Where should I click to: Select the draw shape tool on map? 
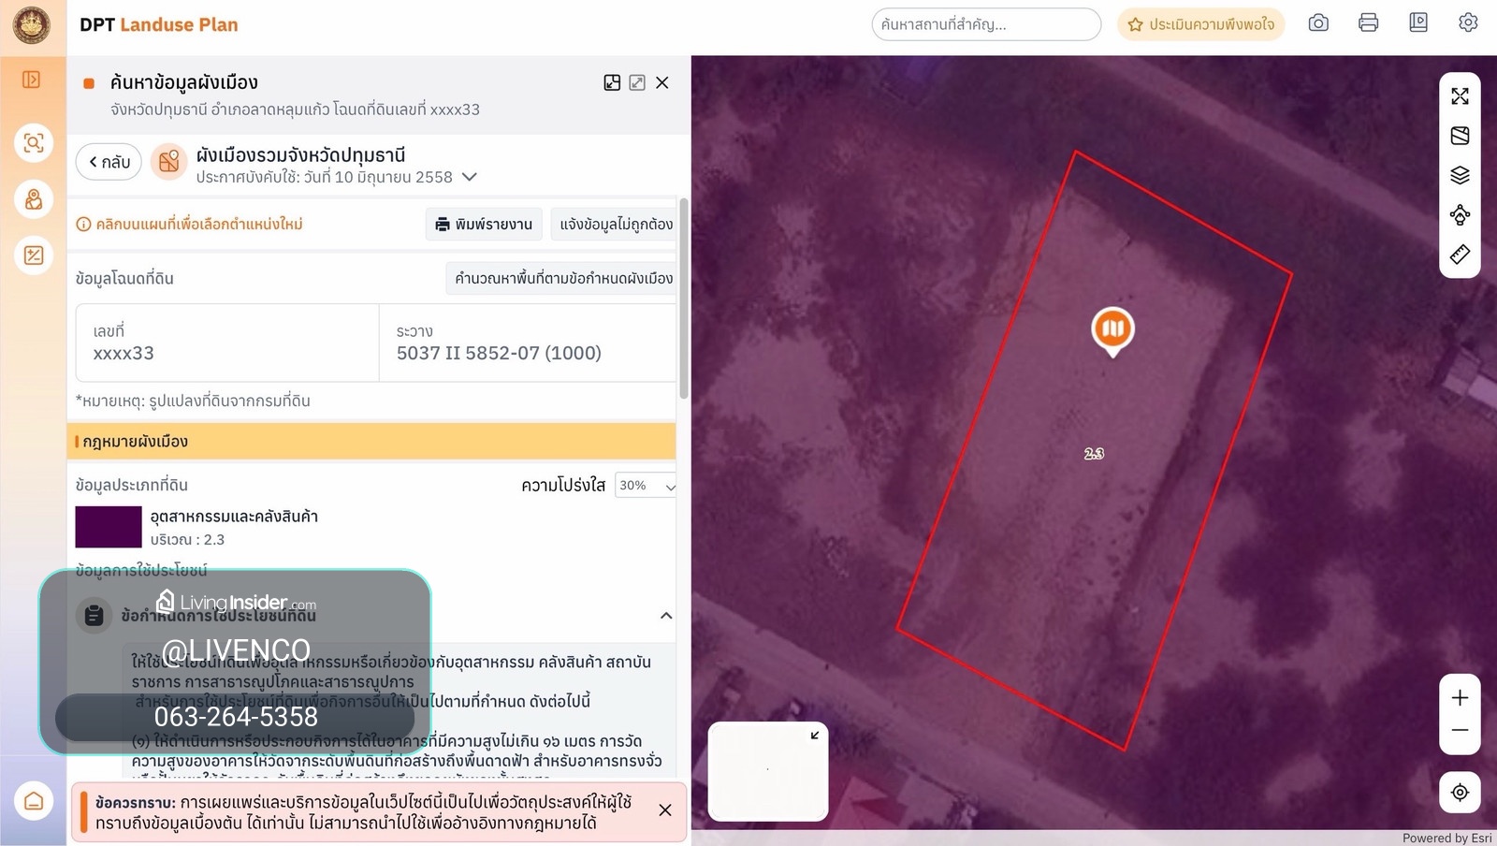pyautogui.click(x=1460, y=215)
